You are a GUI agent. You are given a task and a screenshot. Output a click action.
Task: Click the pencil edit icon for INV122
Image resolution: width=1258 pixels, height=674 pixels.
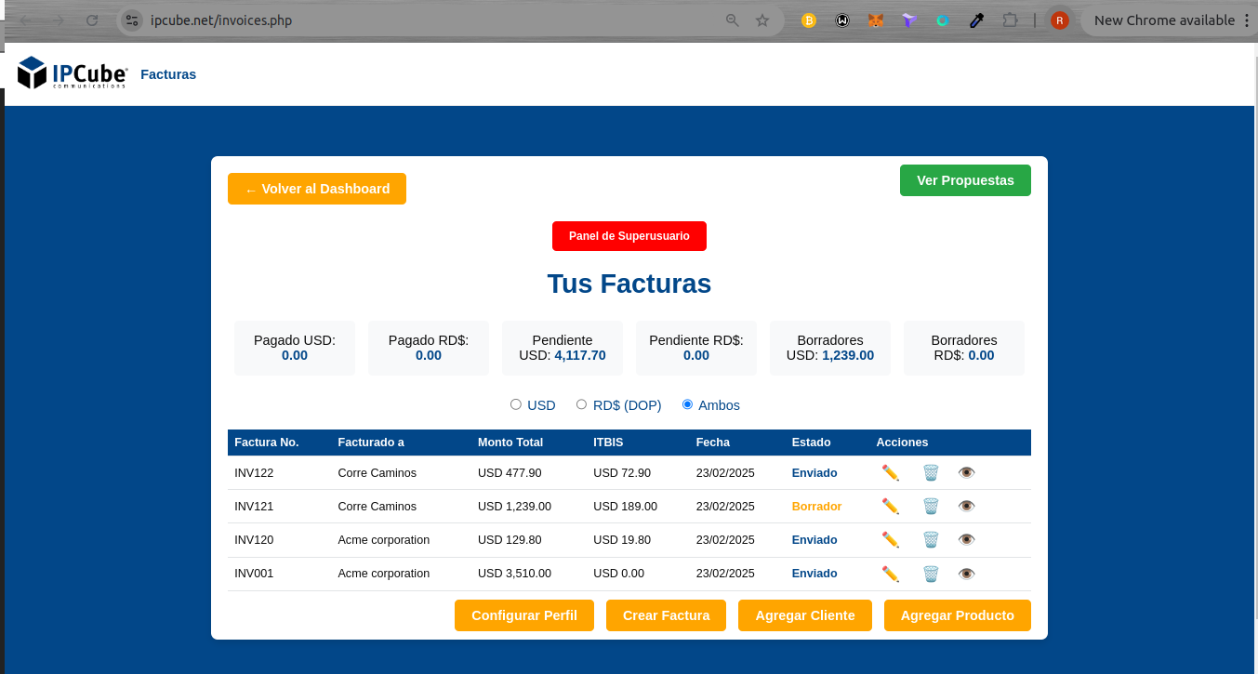890,472
